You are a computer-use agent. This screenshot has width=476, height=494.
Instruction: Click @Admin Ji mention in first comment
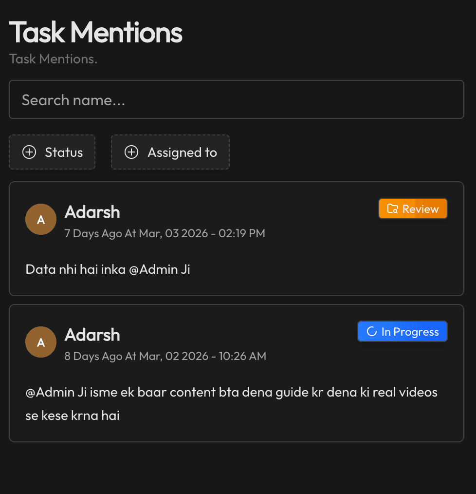click(160, 270)
